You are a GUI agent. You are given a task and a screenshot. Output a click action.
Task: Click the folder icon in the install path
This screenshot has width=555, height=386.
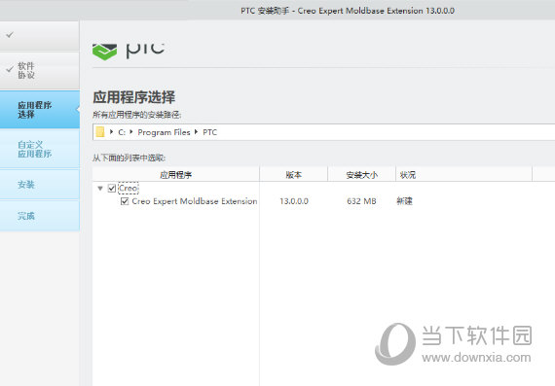coord(100,132)
